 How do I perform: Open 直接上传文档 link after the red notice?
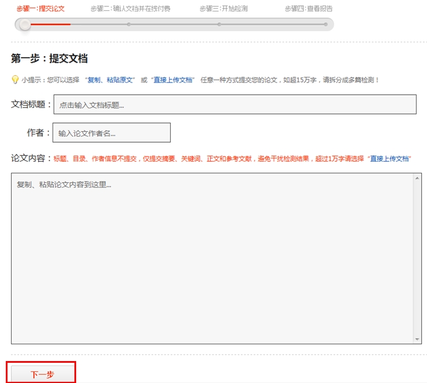pos(389,159)
